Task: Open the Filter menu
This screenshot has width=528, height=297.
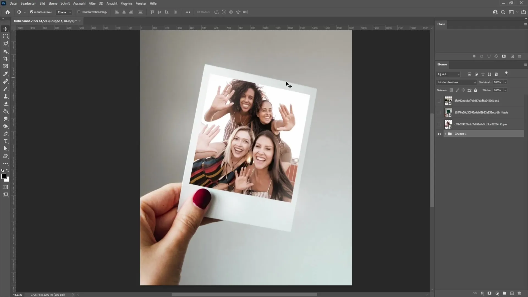Action: [x=92, y=3]
